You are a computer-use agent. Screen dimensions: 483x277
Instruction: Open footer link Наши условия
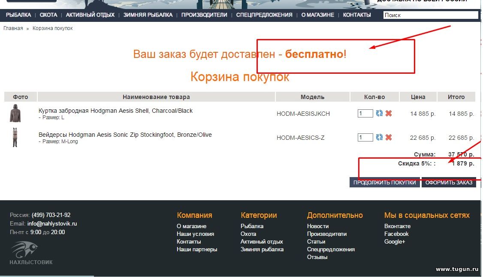[195, 234]
